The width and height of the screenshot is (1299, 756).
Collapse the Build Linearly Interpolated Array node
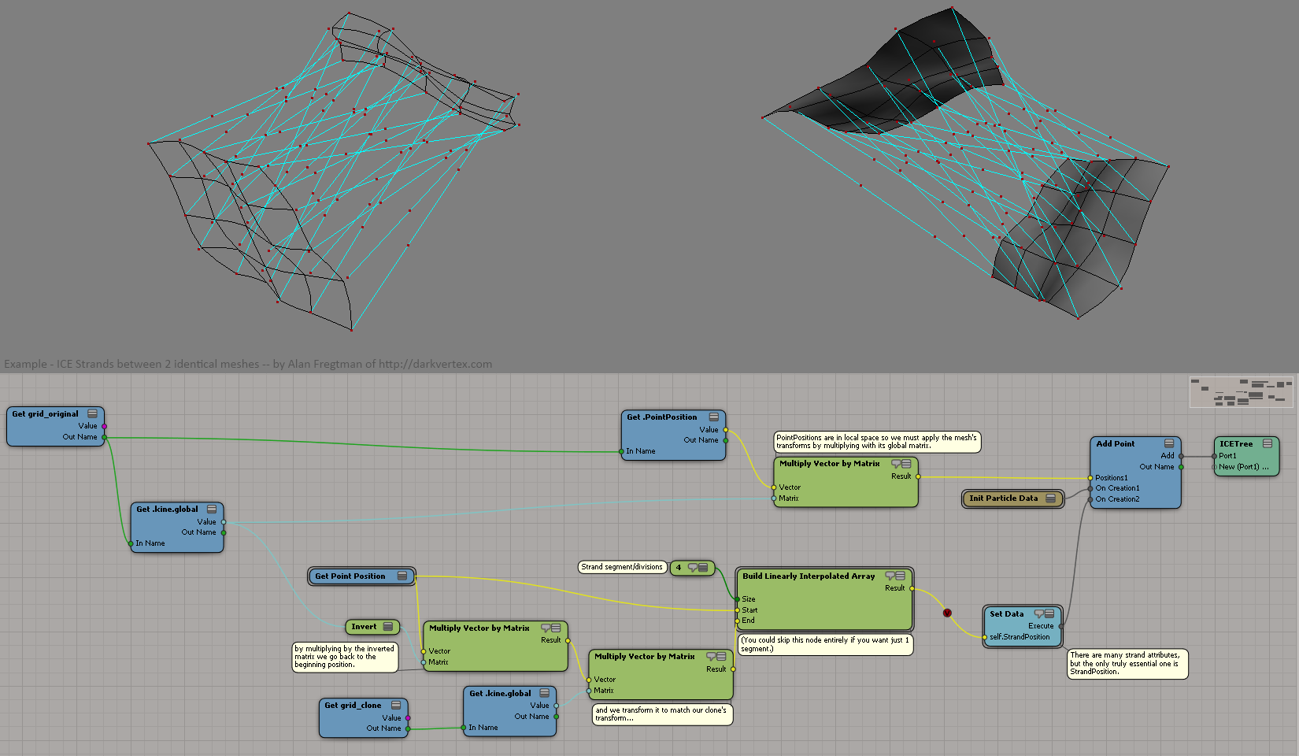[900, 576]
